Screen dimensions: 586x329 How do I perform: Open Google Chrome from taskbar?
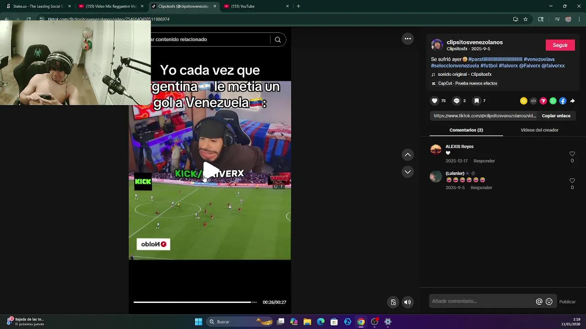[361, 322]
